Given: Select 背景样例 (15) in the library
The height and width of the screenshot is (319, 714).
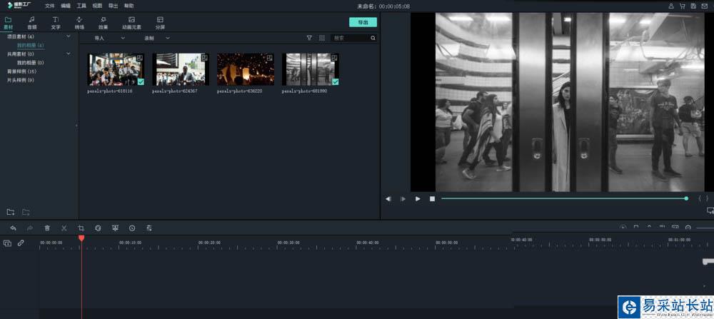Looking at the screenshot, I should (22, 71).
